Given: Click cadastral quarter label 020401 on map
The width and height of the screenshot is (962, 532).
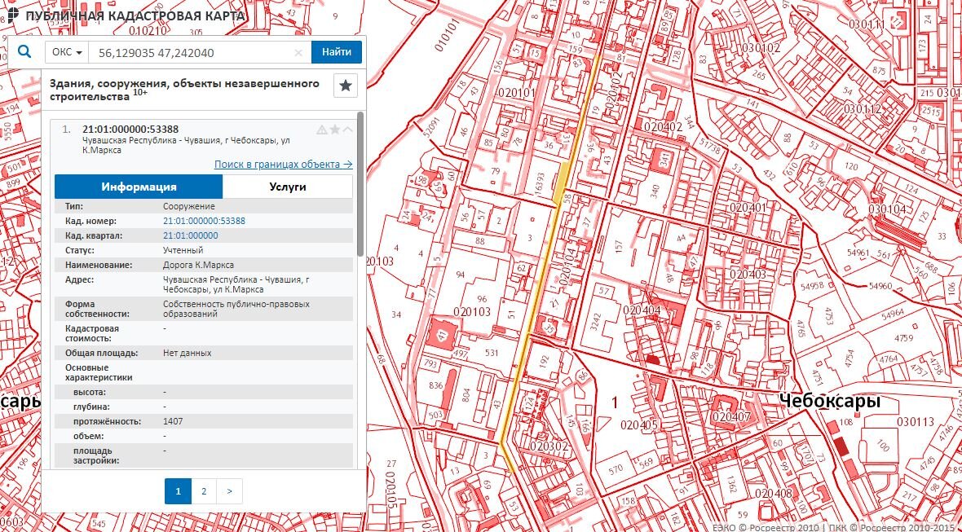Looking at the screenshot, I should click(748, 208).
